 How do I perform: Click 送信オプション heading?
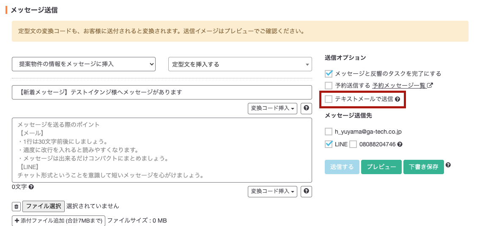click(345, 57)
